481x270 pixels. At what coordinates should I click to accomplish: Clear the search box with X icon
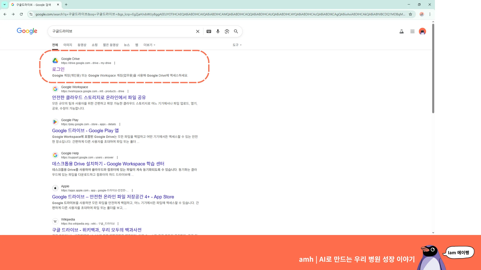[198, 31]
